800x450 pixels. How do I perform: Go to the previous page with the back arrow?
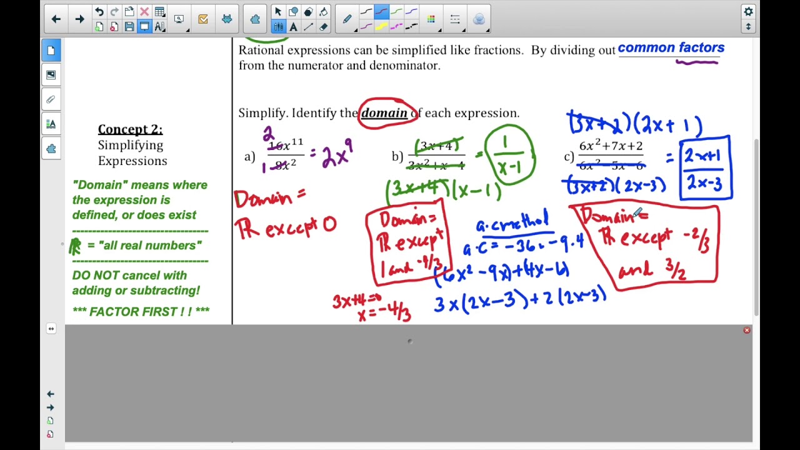point(56,19)
